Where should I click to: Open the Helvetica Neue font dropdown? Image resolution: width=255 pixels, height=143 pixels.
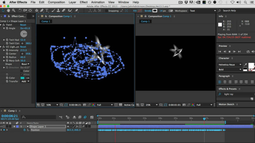230,65
